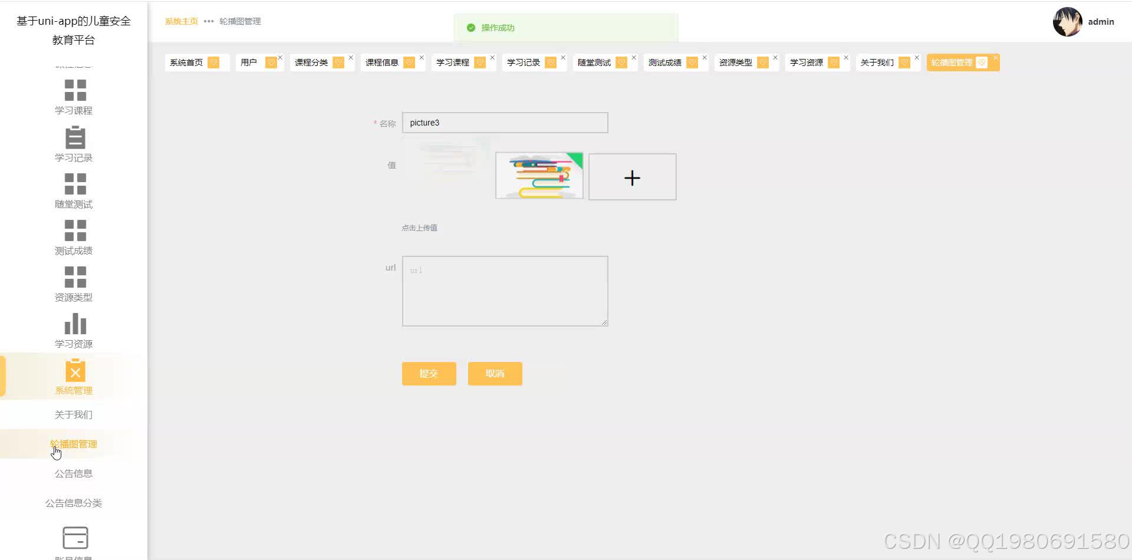Click the plus box to upload an image
The height and width of the screenshot is (560, 1132).
(633, 177)
